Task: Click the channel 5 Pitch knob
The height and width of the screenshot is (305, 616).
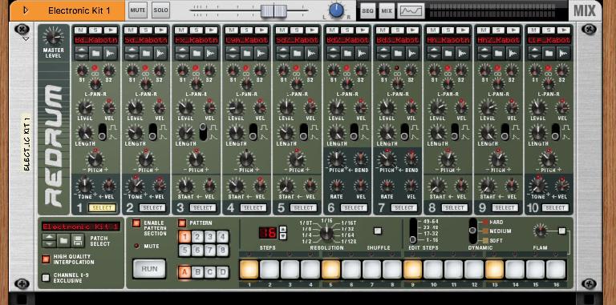Action: click(297, 159)
